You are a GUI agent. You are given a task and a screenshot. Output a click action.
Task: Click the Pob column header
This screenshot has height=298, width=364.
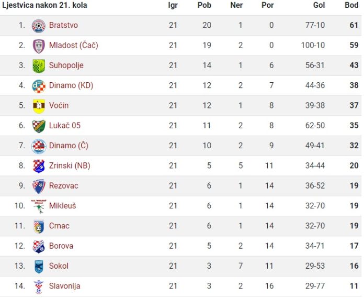tap(204, 5)
